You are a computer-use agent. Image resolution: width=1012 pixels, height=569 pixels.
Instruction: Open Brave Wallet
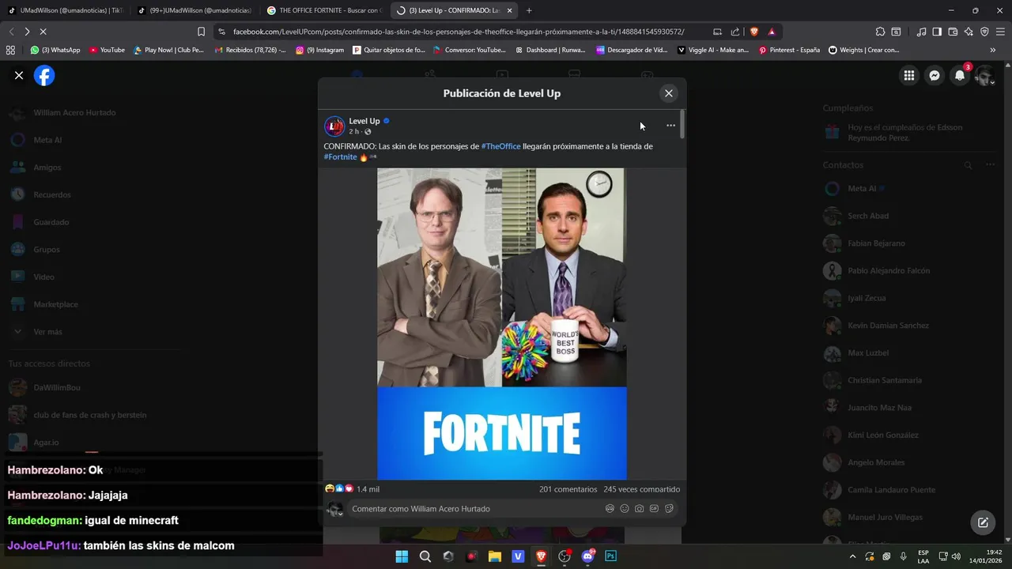(x=953, y=32)
